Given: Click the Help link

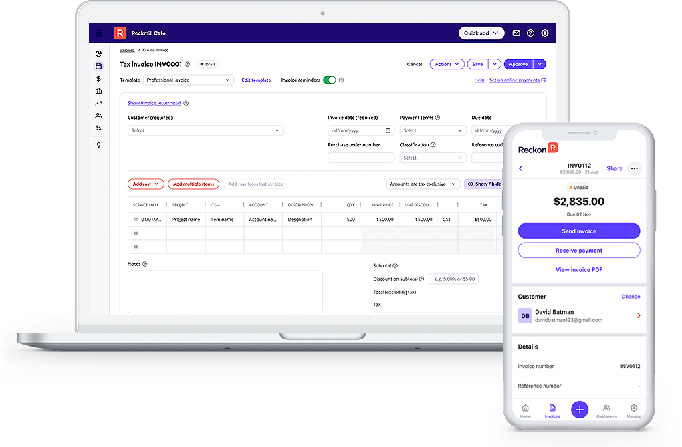Looking at the screenshot, I should click(479, 80).
